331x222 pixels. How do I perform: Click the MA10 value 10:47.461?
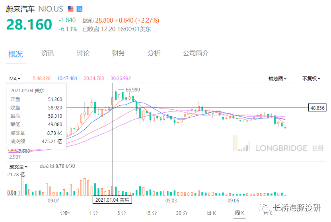pos(67,78)
